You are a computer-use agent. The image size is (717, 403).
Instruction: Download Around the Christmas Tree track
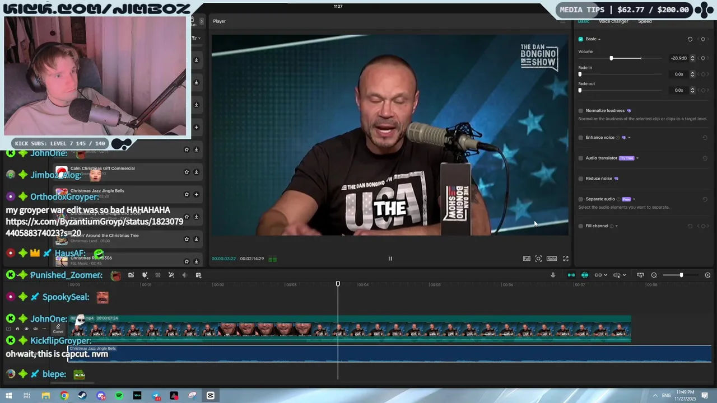pyautogui.click(x=196, y=239)
